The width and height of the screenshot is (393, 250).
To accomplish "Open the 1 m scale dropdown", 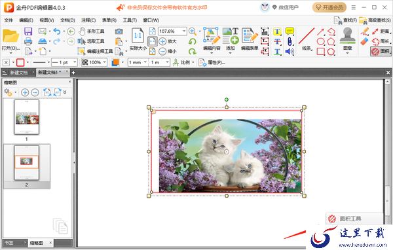I will click(168, 62).
